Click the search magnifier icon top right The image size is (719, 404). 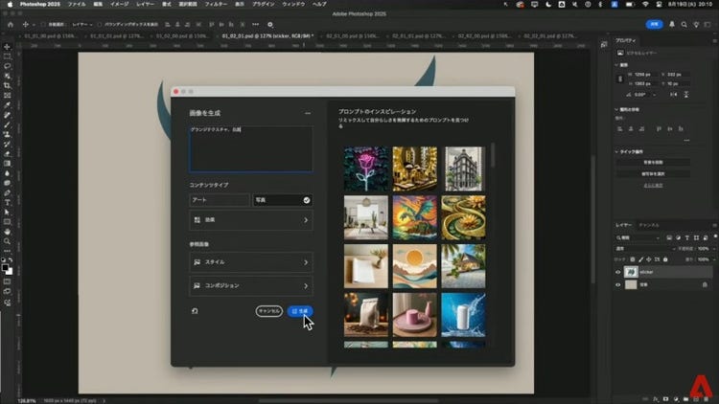pyautogui.click(x=684, y=24)
